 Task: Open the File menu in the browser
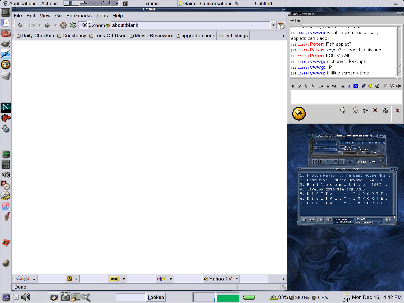pyautogui.click(x=18, y=16)
